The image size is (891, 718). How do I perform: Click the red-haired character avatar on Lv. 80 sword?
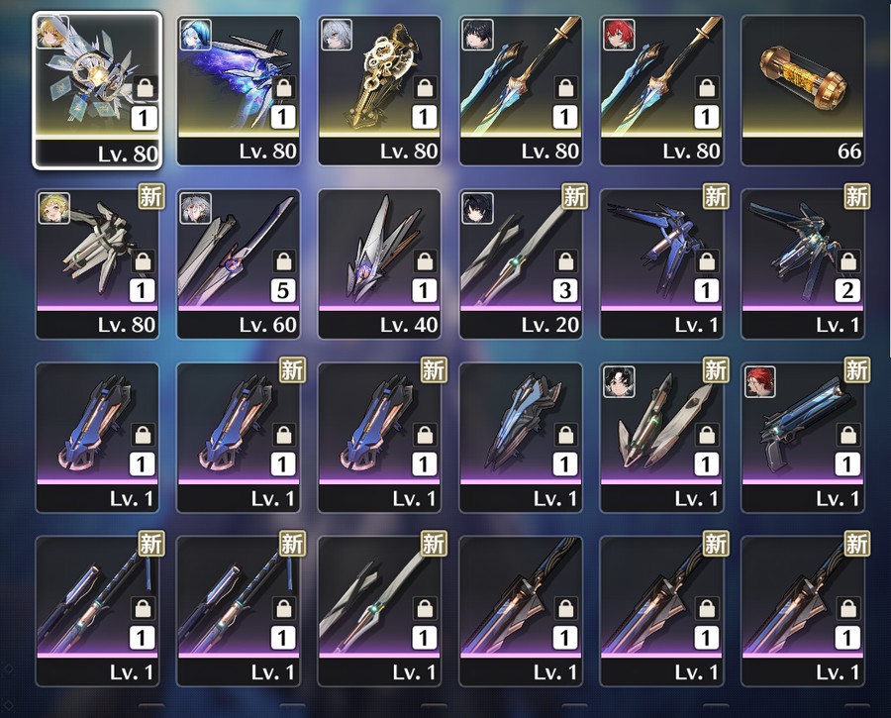pyautogui.click(x=619, y=34)
